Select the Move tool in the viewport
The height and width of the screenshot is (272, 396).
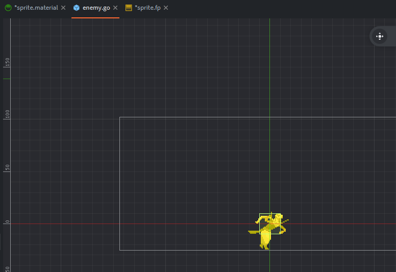380,36
